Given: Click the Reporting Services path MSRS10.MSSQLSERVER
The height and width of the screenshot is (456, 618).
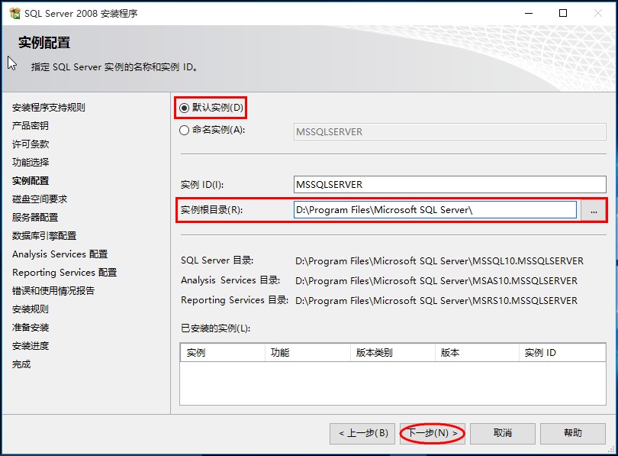Looking at the screenshot, I should click(436, 301).
